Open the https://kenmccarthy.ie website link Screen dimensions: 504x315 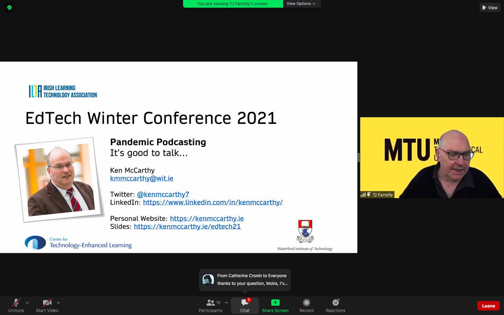point(207,218)
